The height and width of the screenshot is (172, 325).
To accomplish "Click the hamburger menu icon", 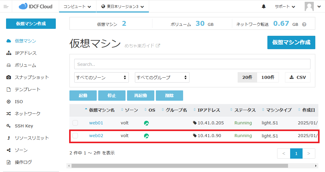I will (6, 6).
